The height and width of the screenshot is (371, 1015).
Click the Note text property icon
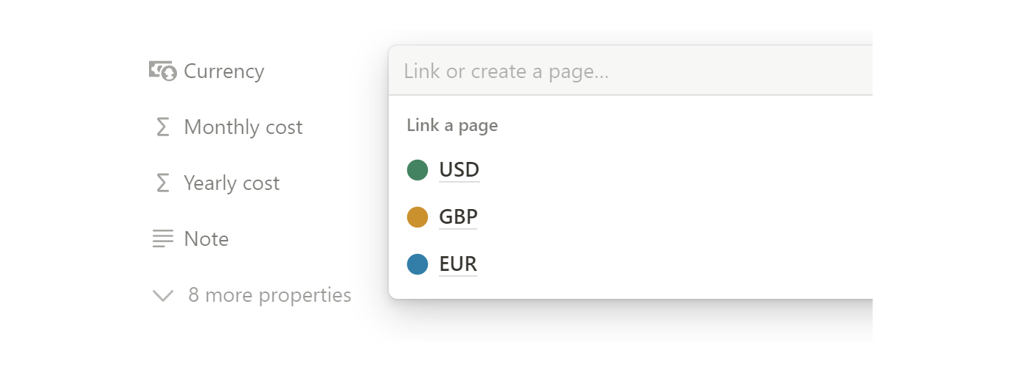coord(162,239)
